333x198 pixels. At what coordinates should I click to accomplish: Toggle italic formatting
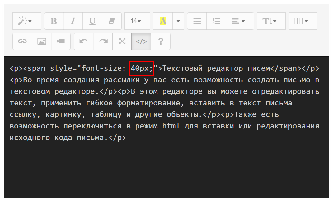click(73, 21)
